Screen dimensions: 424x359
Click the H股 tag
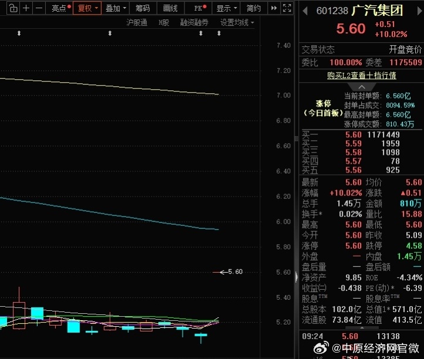tap(164, 22)
